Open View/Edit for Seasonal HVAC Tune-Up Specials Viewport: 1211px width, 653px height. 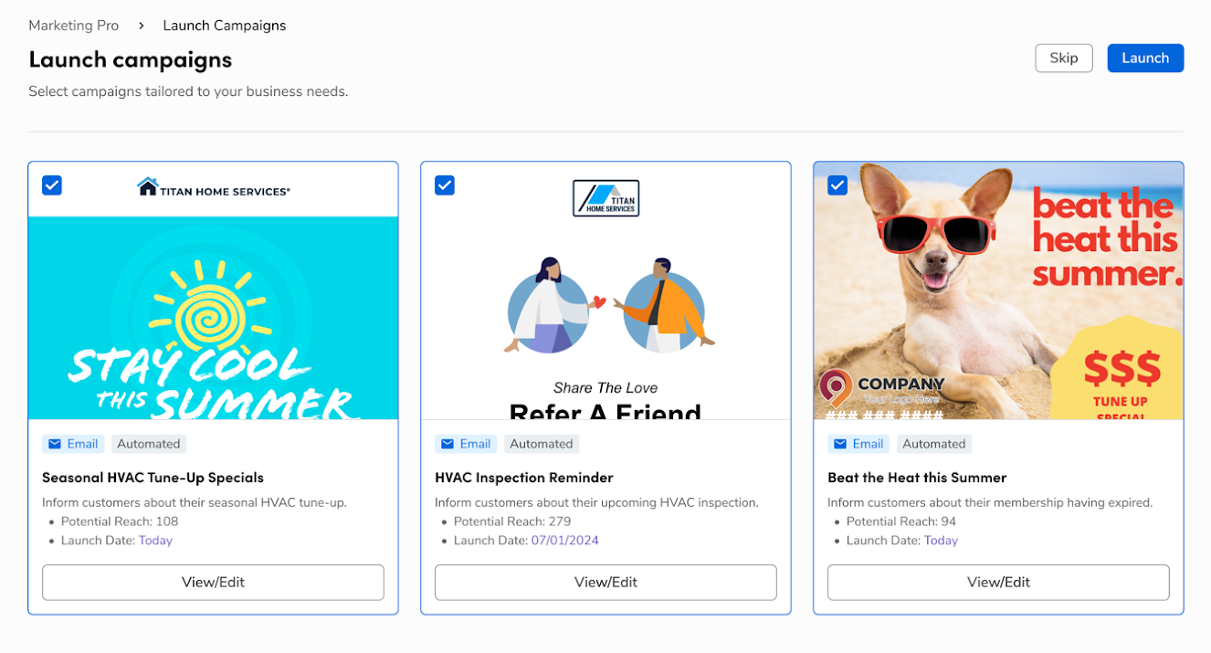pyautogui.click(x=213, y=582)
